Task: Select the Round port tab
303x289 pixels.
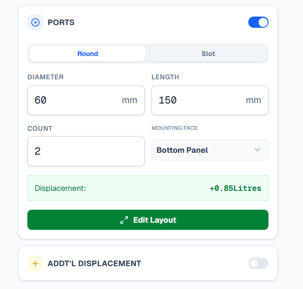Action: tap(87, 54)
